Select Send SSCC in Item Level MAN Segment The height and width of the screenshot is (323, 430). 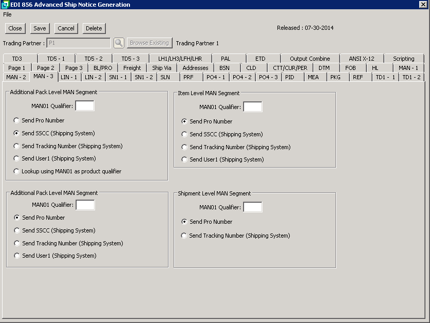(185, 134)
